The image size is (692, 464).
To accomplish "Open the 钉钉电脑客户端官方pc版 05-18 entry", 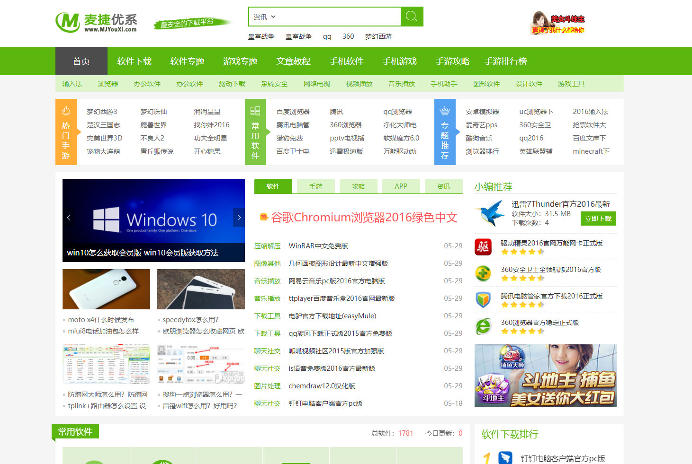I will (x=326, y=403).
